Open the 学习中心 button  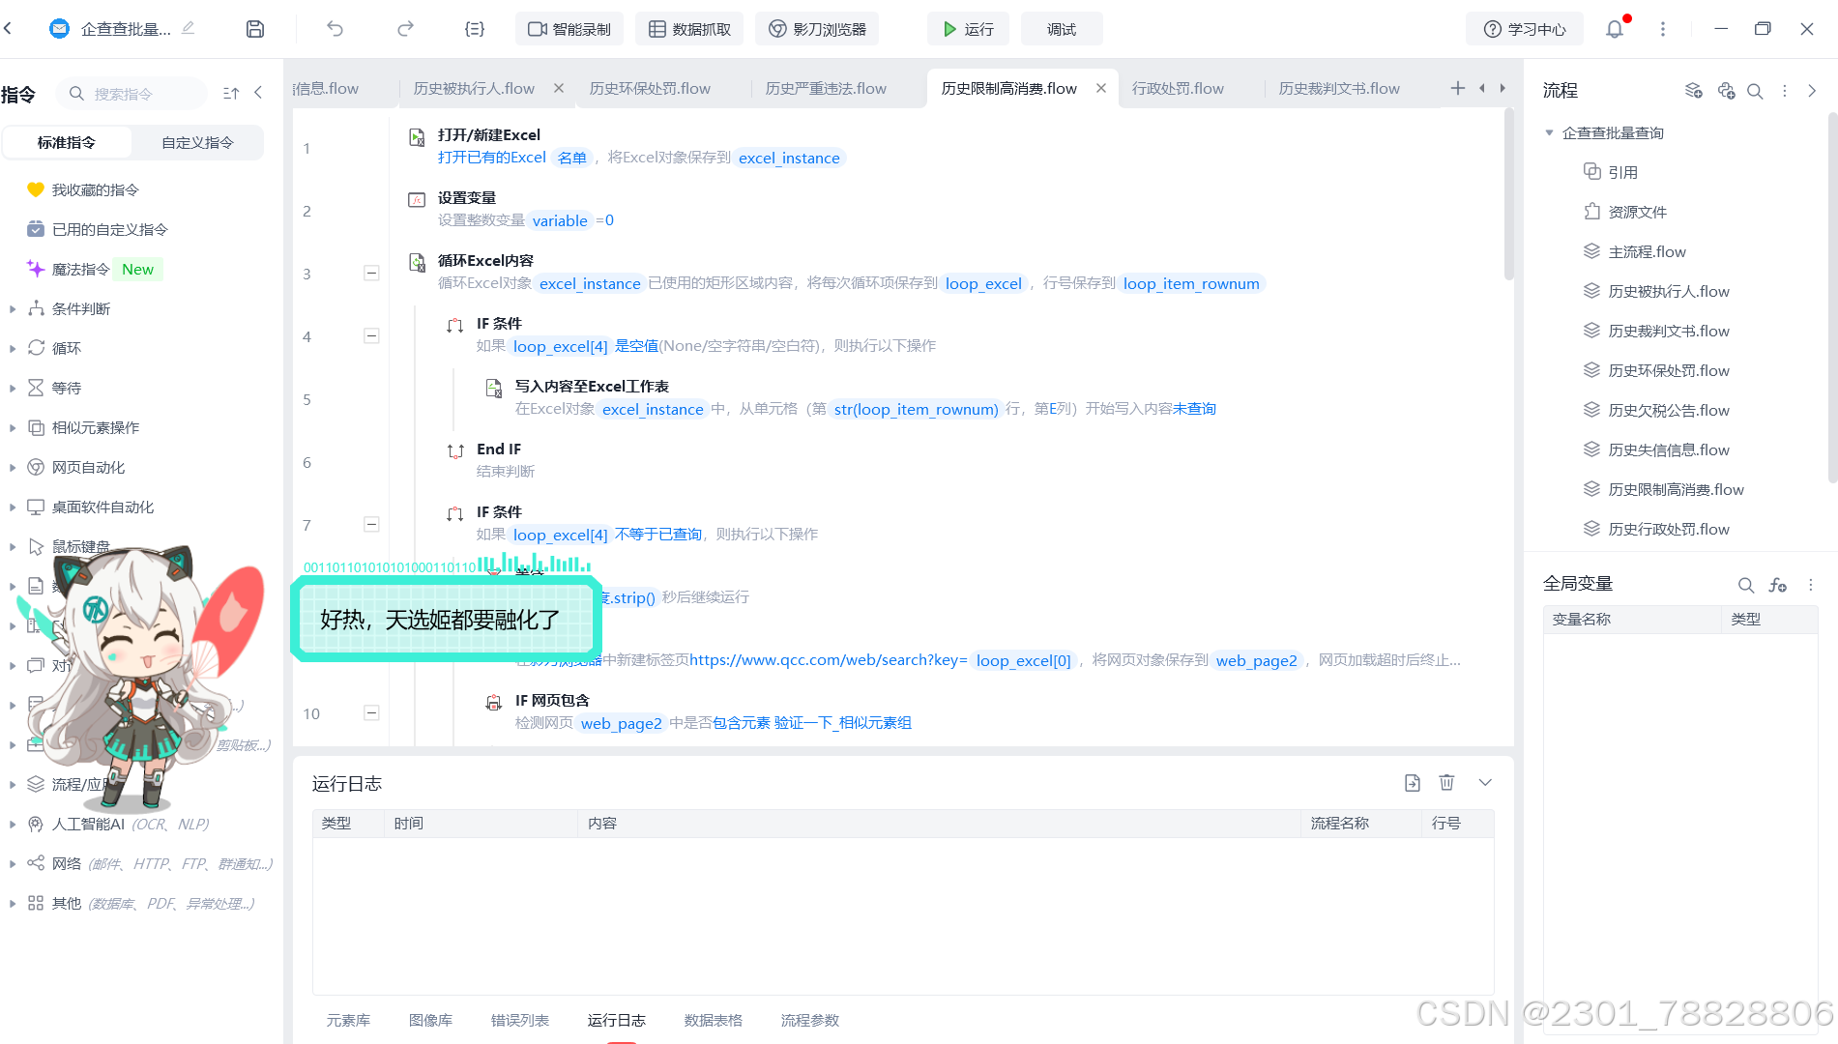pos(1525,29)
